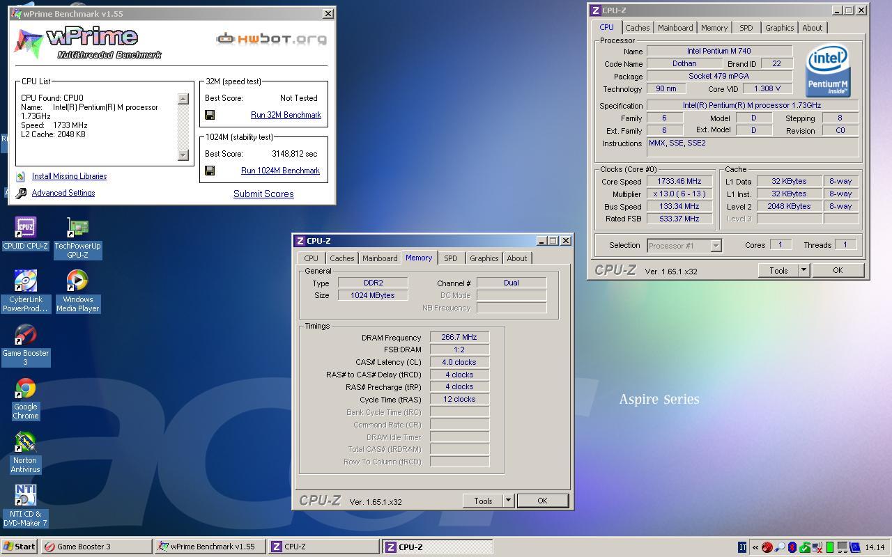Viewport: 892px width, 557px height.
Task: Click the Intel Pentium M inside logo
Action: pos(828,71)
